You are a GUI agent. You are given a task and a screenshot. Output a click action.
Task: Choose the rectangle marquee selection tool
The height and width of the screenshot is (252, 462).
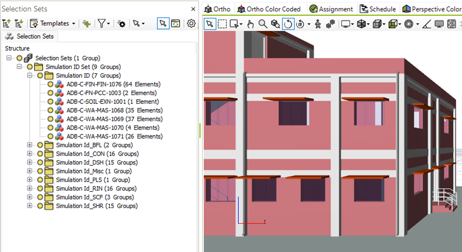click(222, 24)
